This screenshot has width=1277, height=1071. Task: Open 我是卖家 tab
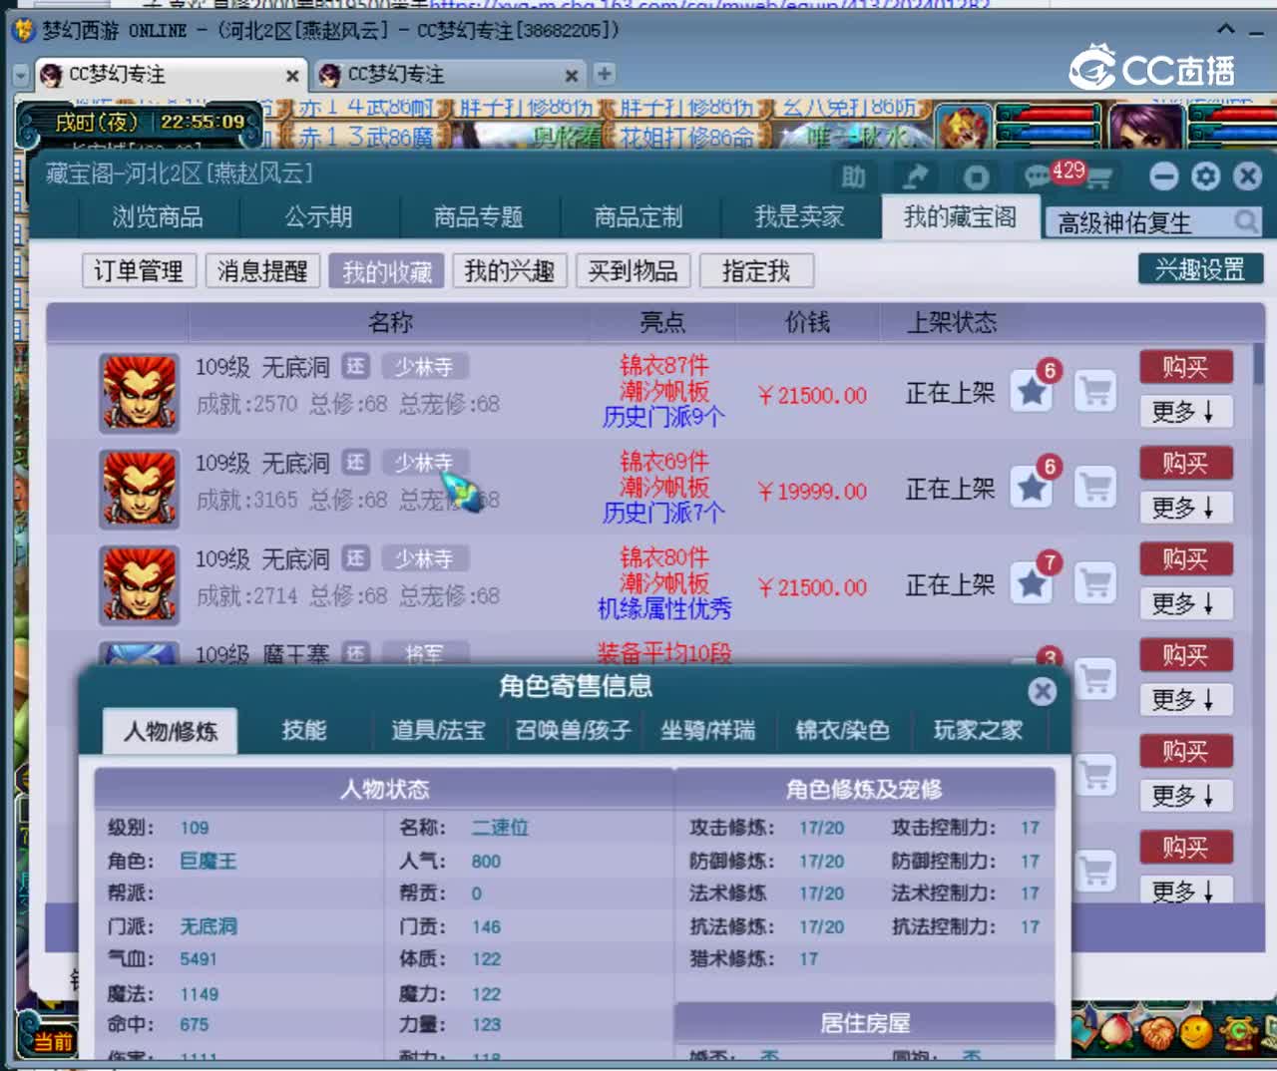(x=799, y=216)
